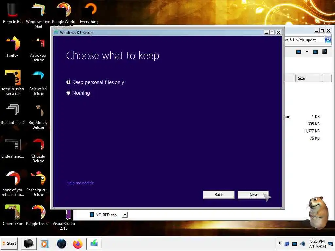Open the volume tray icon
Viewport: 335px width, 251px height.
click(302, 243)
